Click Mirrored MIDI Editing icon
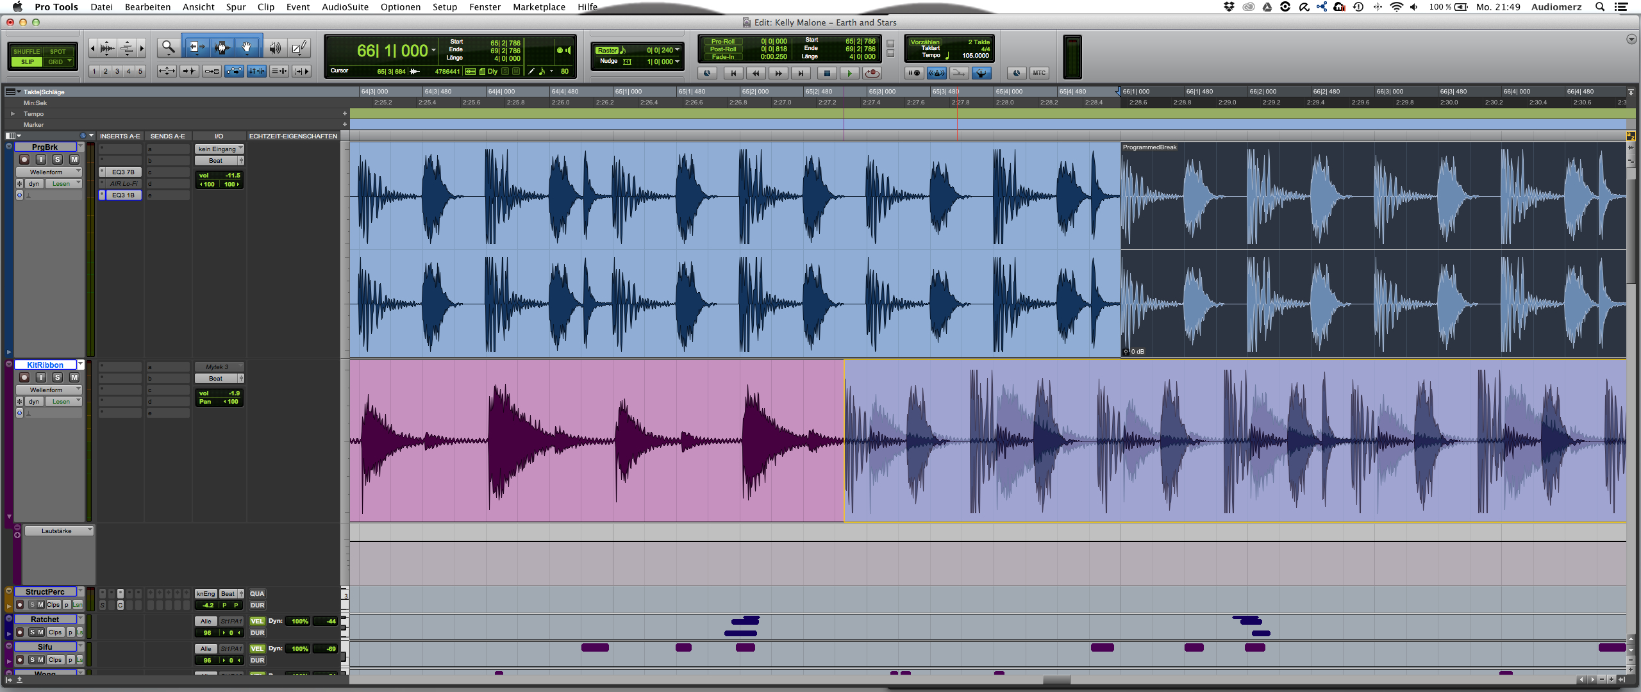1641x692 pixels. [x=212, y=71]
